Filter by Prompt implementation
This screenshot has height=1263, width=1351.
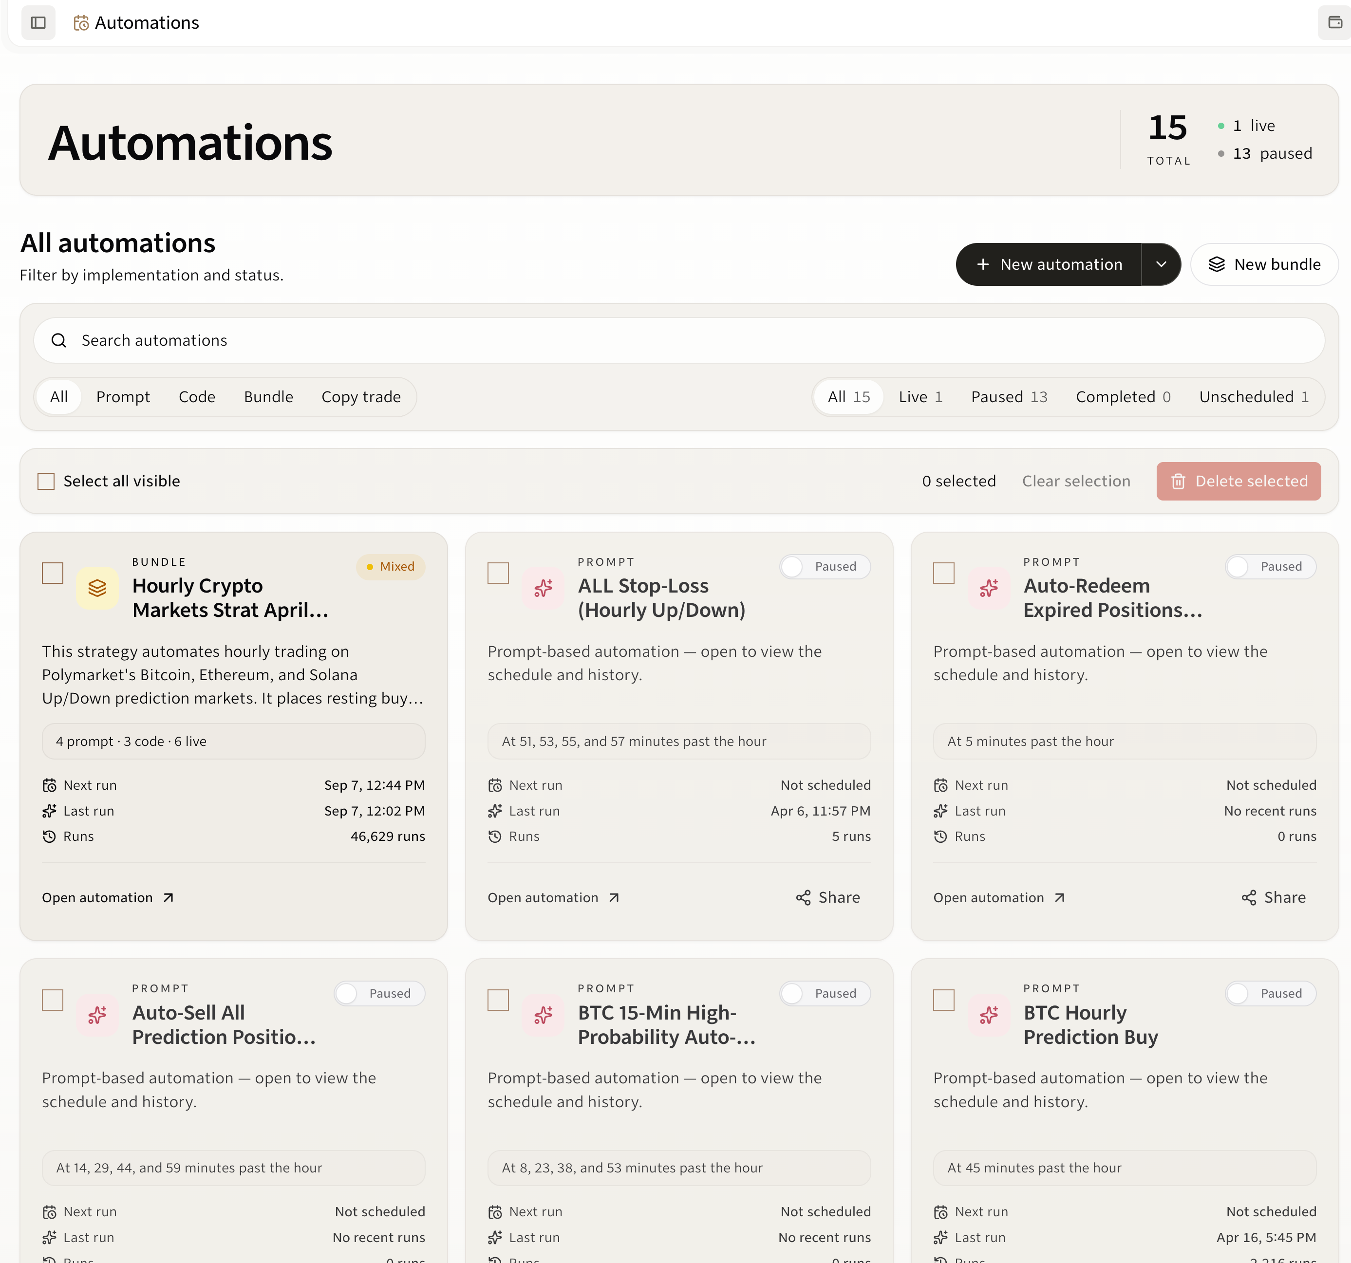click(123, 397)
